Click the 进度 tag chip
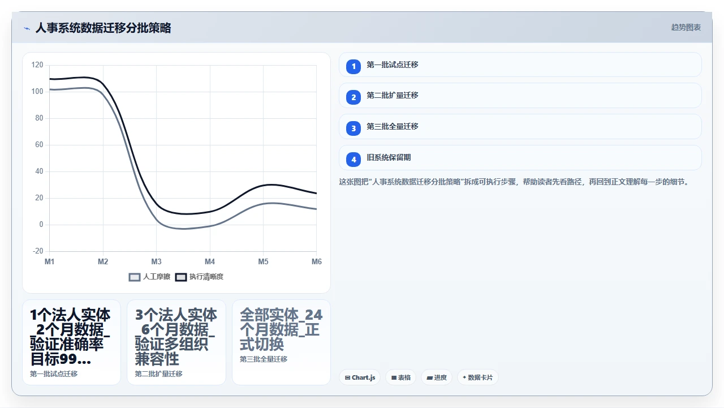Image resolution: width=724 pixels, height=408 pixels. coord(437,377)
